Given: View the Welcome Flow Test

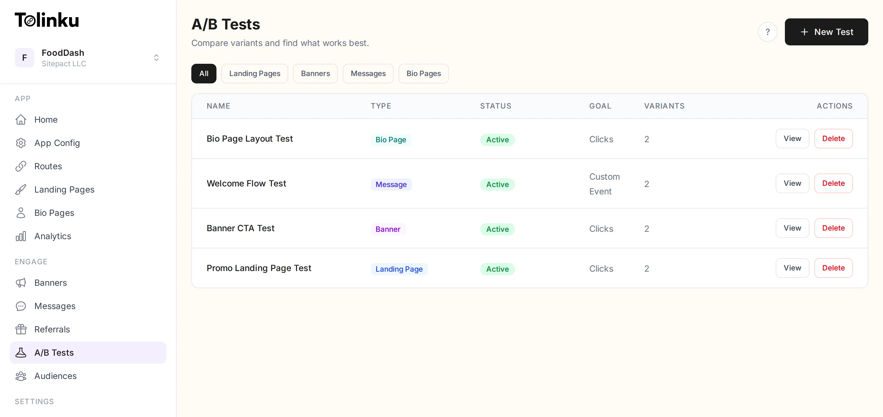Looking at the screenshot, I should click(792, 183).
